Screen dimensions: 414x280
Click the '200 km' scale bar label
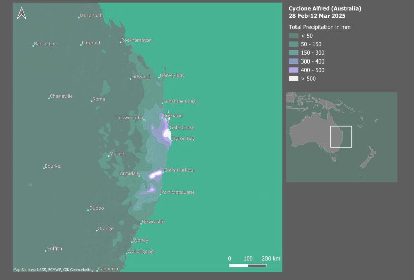271,259
